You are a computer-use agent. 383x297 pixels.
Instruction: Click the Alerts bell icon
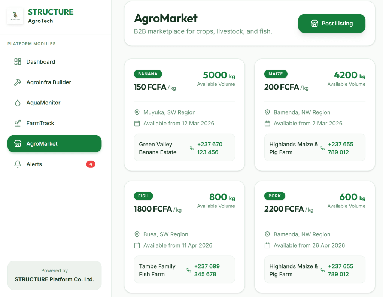tap(18, 164)
